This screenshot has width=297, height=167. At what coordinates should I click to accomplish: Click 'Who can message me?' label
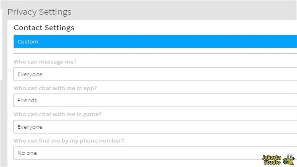coord(45,61)
